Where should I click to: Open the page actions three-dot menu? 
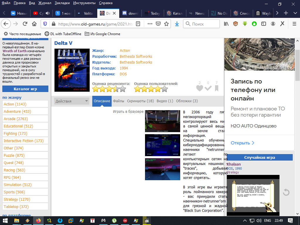pos(150,24)
